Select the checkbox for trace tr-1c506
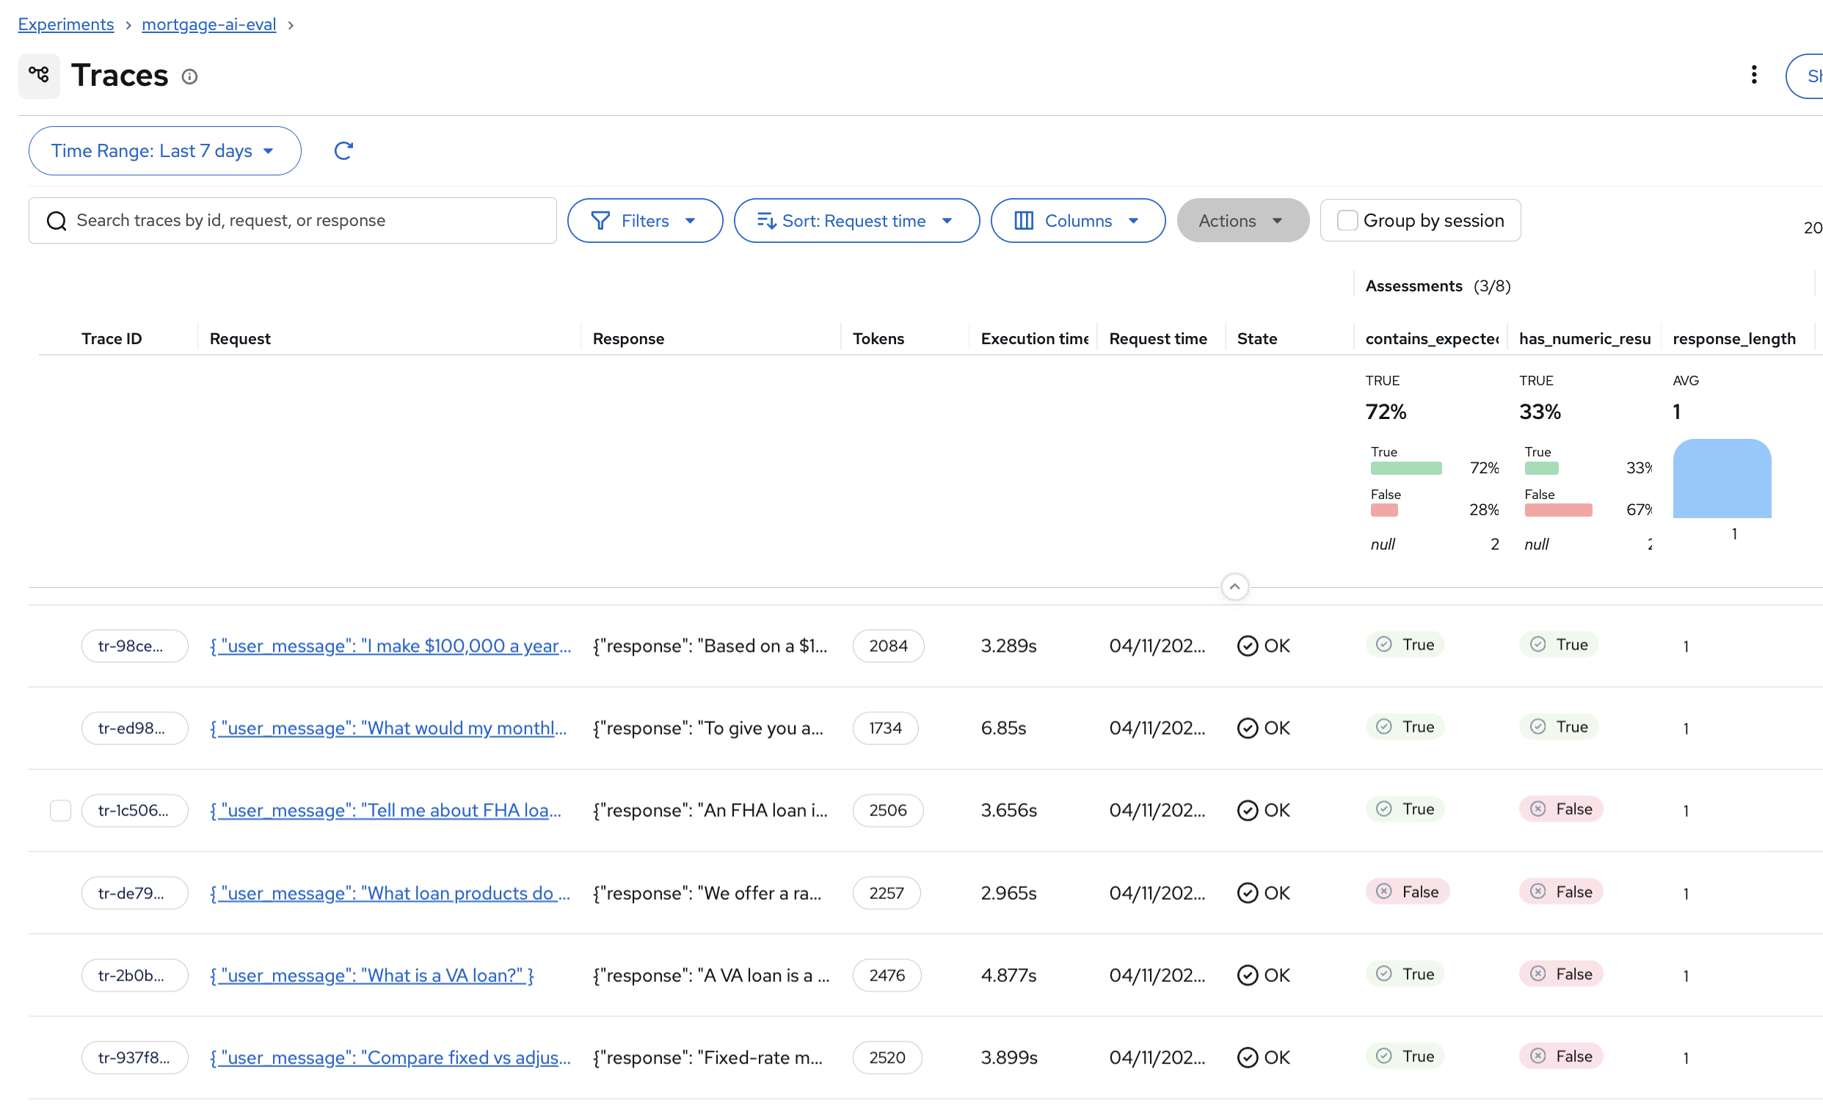The width and height of the screenshot is (1823, 1114). pyautogui.click(x=60, y=810)
